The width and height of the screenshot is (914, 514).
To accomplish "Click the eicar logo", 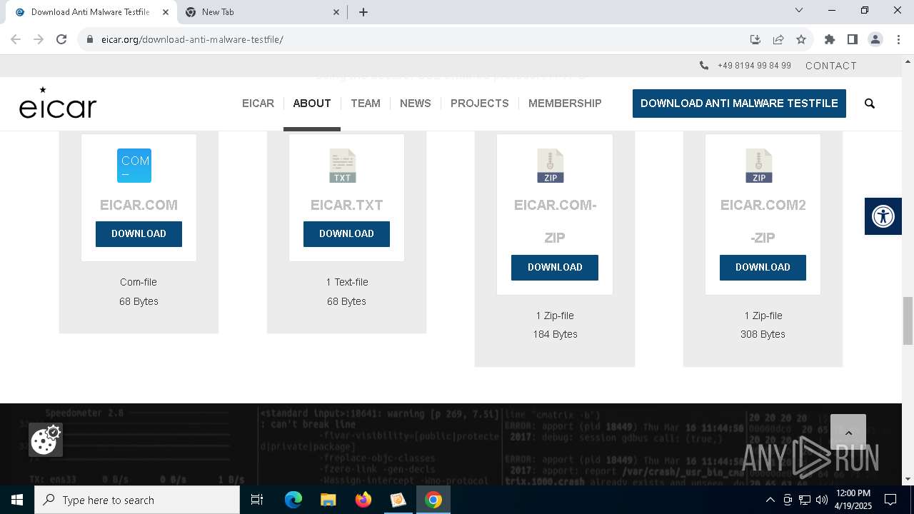I will [x=58, y=103].
